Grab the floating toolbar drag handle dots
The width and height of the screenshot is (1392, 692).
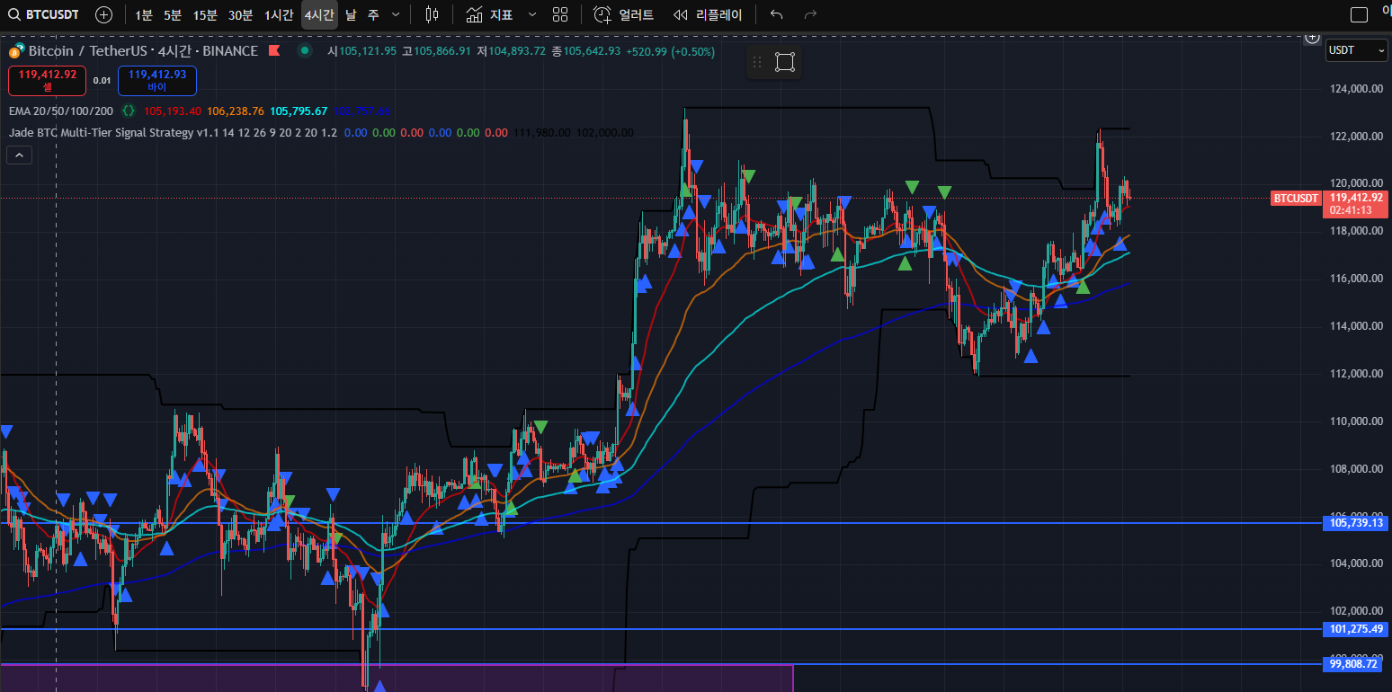757,62
